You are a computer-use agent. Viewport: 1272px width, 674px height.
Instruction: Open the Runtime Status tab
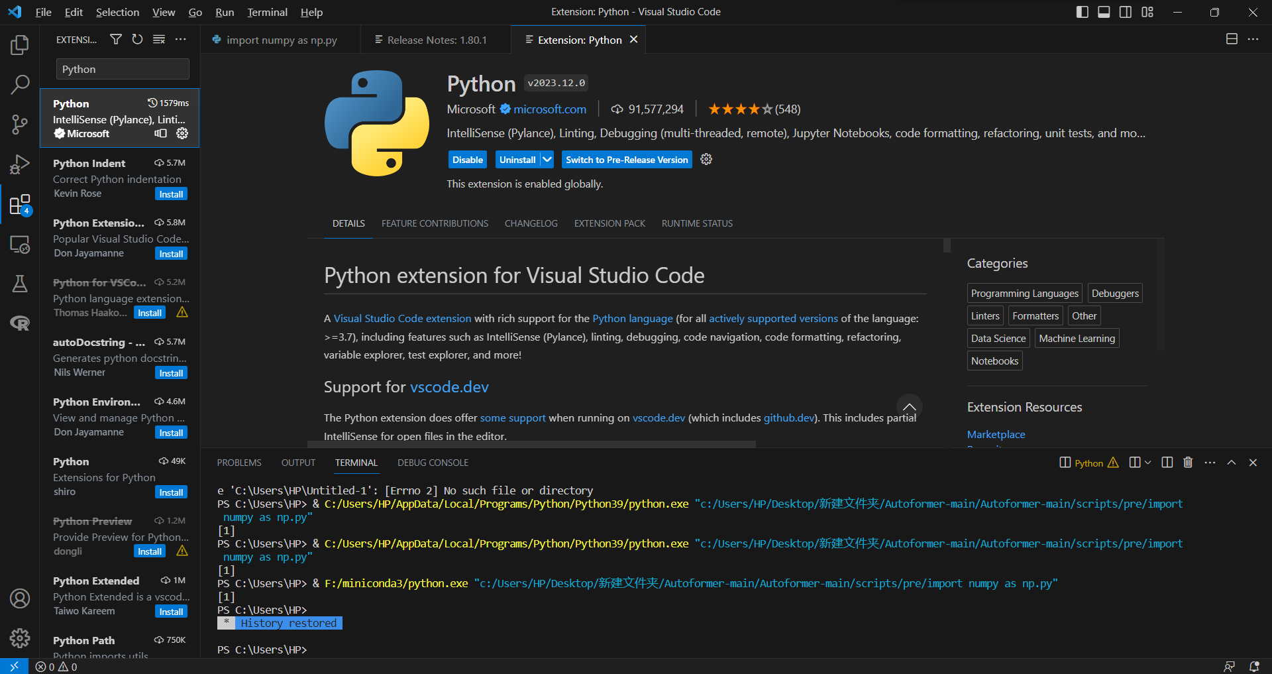(x=697, y=223)
